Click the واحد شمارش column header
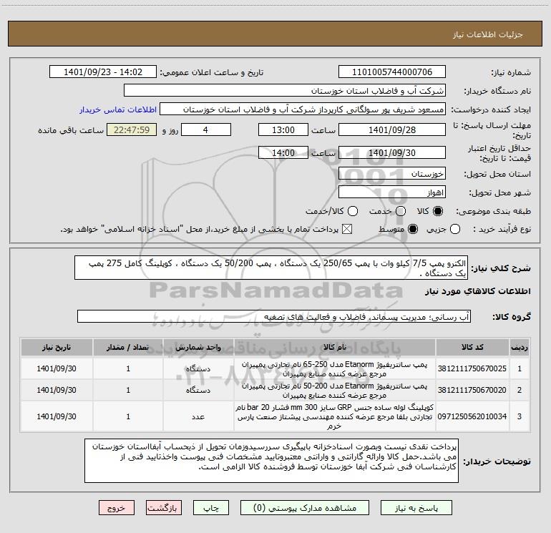 [x=198, y=347]
